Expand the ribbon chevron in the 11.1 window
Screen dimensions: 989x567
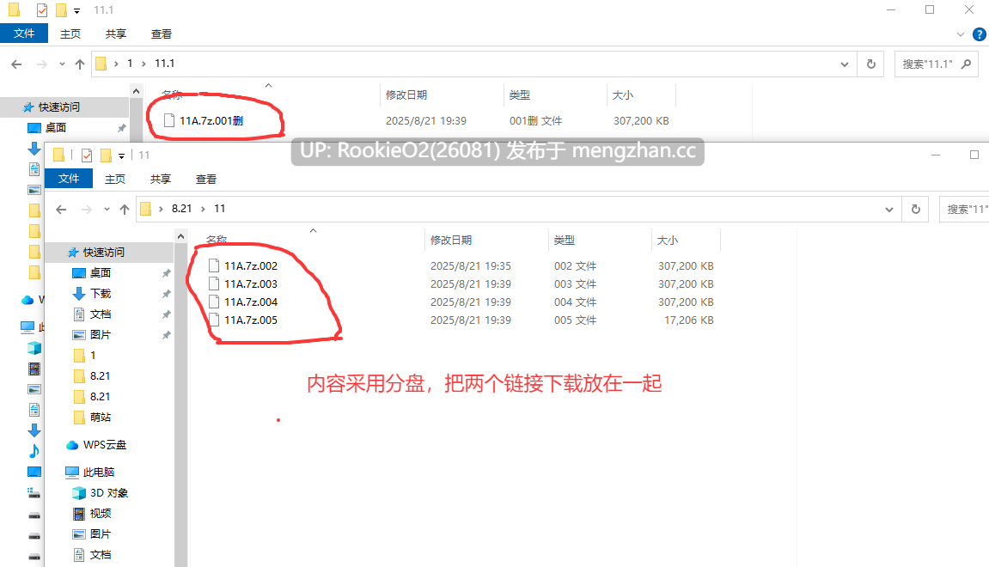click(960, 34)
